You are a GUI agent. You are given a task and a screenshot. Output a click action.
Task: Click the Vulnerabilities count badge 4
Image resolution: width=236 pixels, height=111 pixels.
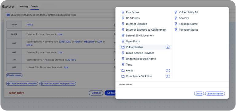click(x=168, y=47)
